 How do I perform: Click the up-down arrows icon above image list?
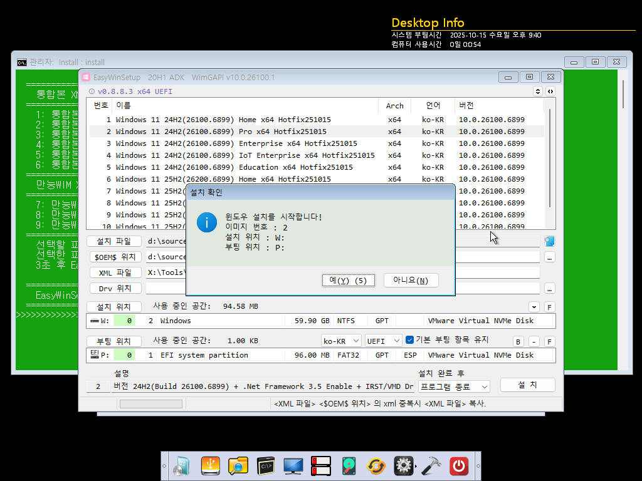pos(538,91)
